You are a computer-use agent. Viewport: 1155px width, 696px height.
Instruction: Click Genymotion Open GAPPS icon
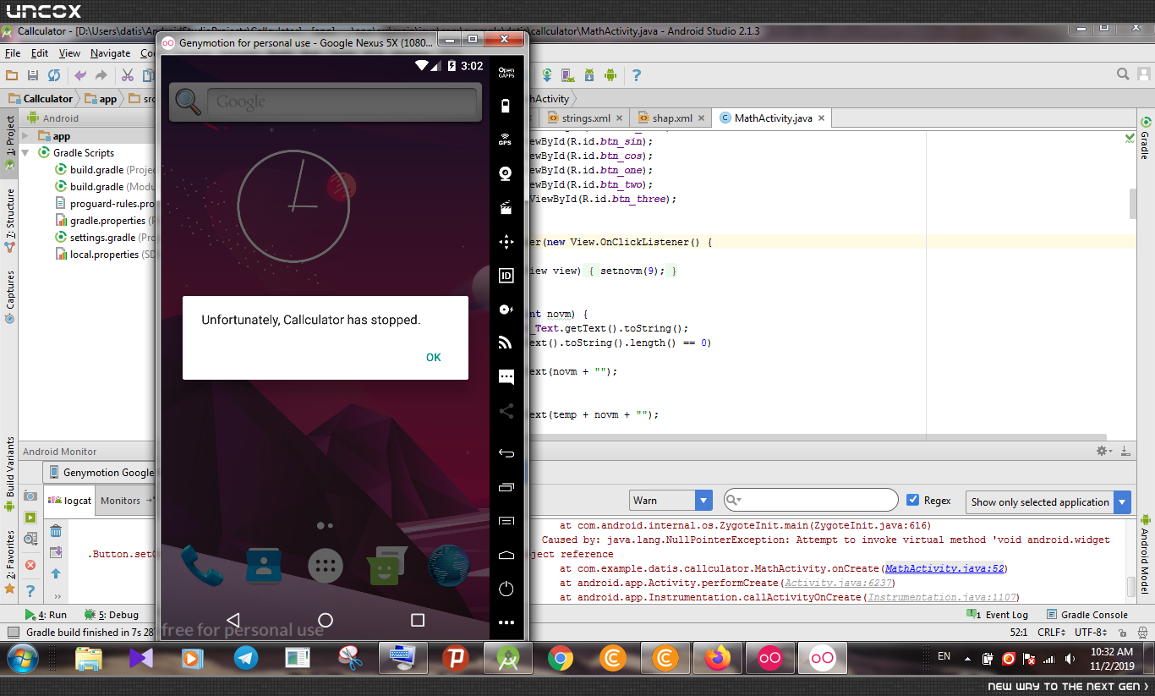506,72
